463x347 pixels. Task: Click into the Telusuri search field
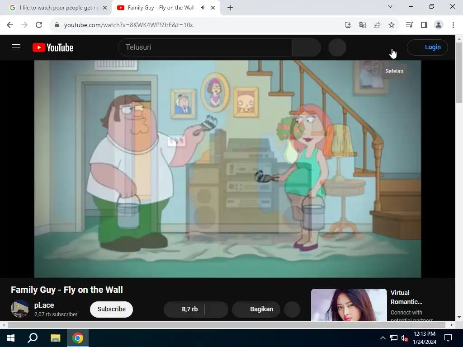(205, 47)
